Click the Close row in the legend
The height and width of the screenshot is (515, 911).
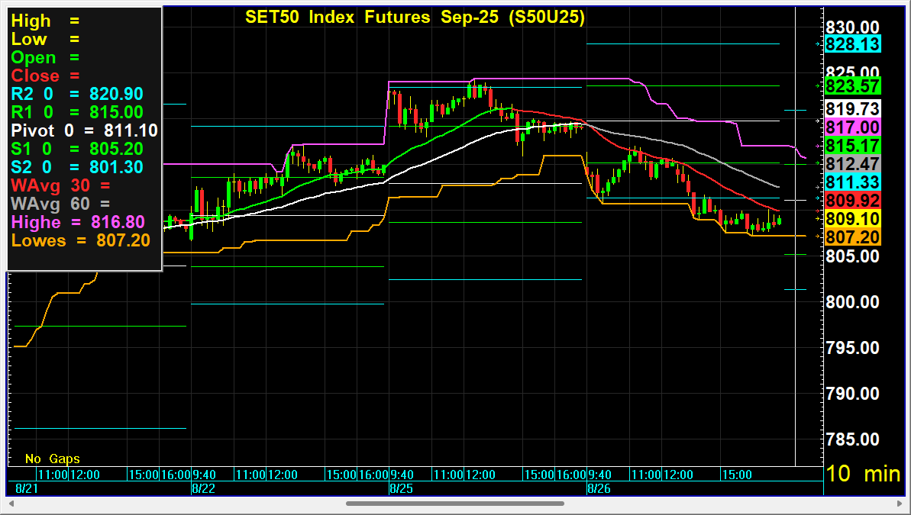(45, 76)
